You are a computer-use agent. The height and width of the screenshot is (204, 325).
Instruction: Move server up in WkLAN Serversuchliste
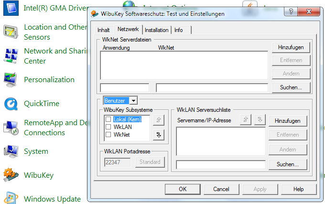(246, 119)
